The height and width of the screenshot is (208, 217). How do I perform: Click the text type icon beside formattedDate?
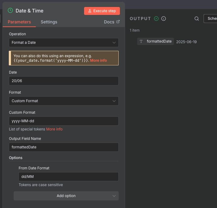tap(141, 41)
